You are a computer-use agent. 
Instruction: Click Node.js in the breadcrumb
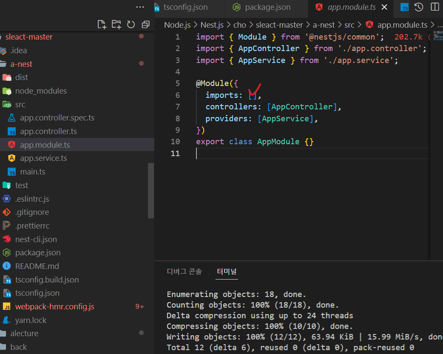click(177, 25)
